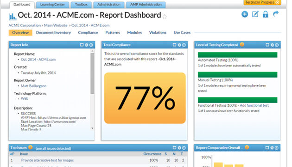Open Total Compliance settings gear
The height and width of the screenshot is (167, 292).
[179, 45]
